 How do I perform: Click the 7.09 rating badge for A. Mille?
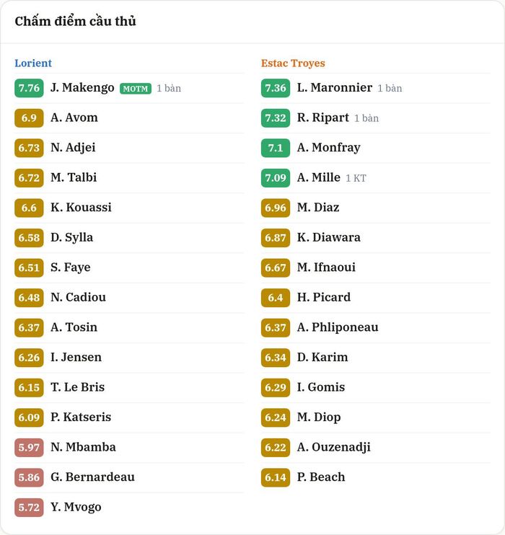[276, 178]
